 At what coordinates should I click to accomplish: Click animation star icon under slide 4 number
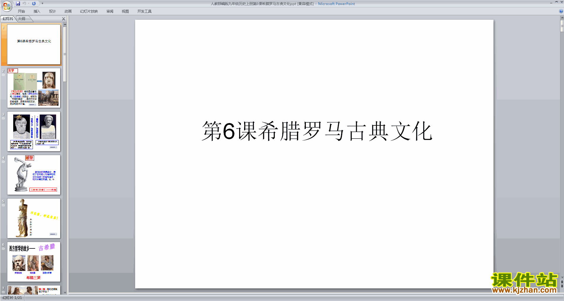pyautogui.click(x=3, y=162)
